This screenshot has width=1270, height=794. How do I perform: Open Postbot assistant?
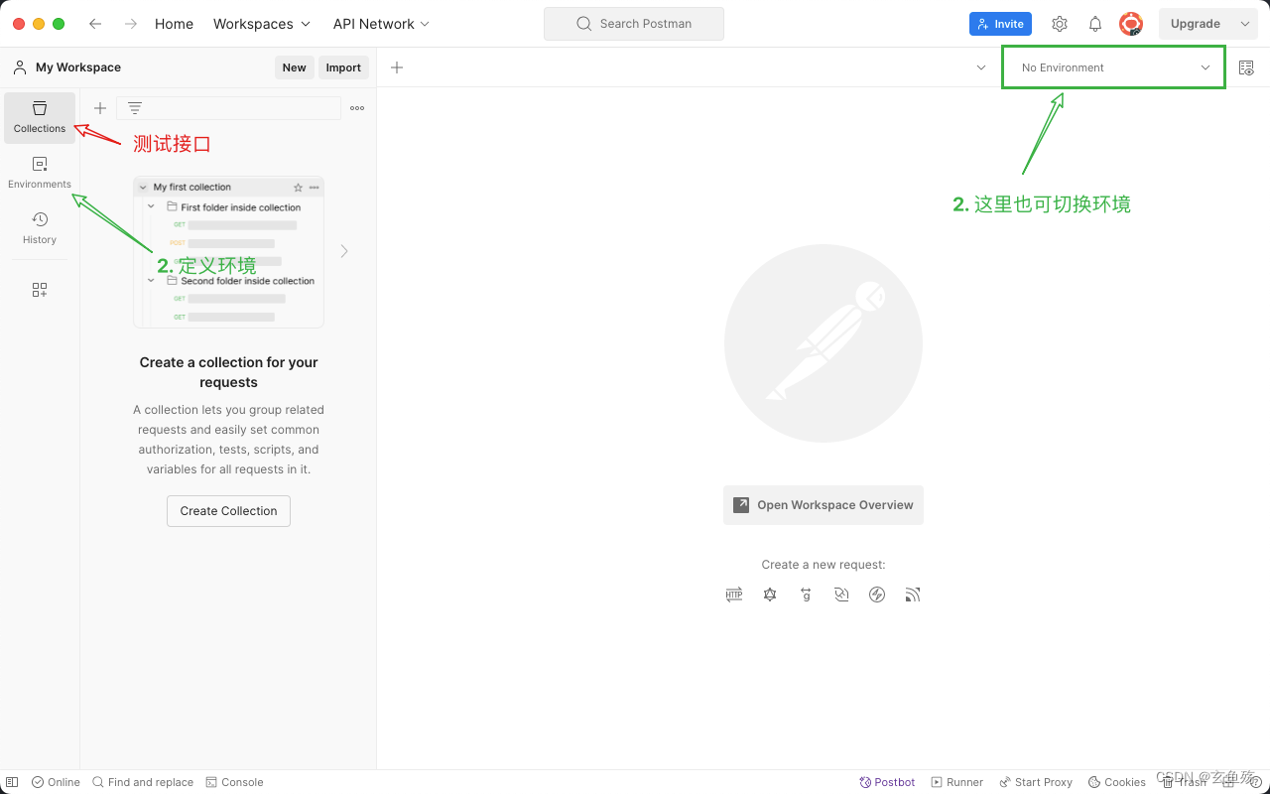[887, 782]
